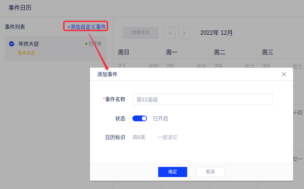The height and width of the screenshot is (189, 304).
Task: Click +添加自定义事件 link
Action: pyautogui.click(x=86, y=27)
